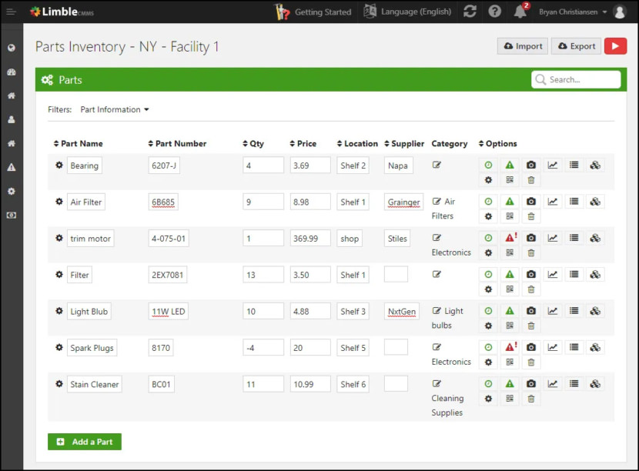Open the notifications bell icon
Image resolution: width=639 pixels, height=471 pixels.
520,12
